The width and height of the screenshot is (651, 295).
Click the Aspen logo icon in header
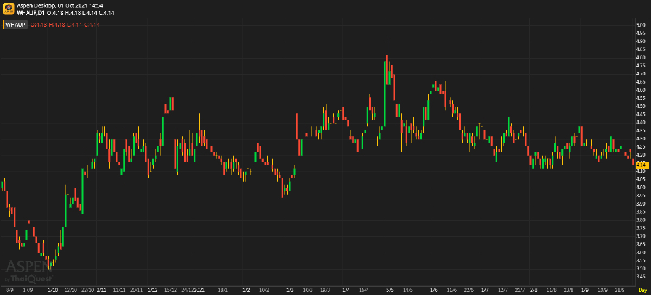tap(8, 9)
